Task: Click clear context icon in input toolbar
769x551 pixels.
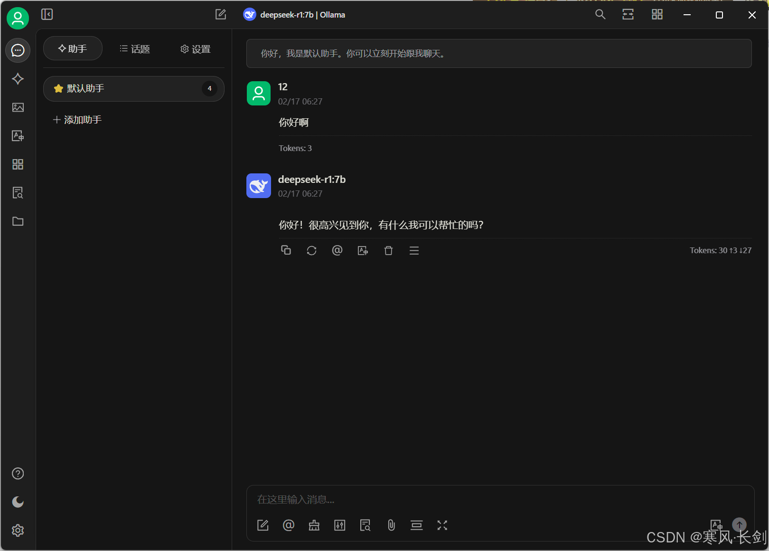Action: 417,525
